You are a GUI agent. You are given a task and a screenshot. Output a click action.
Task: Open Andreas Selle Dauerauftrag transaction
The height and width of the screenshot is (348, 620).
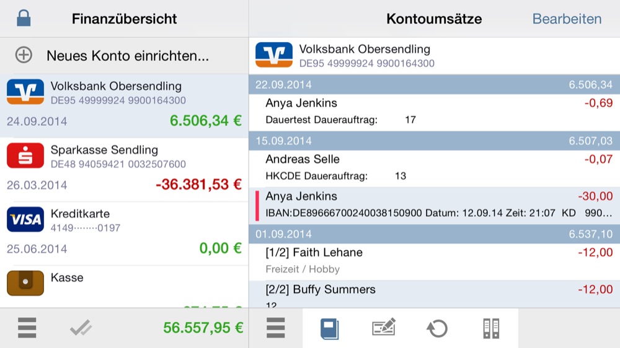[x=434, y=167]
